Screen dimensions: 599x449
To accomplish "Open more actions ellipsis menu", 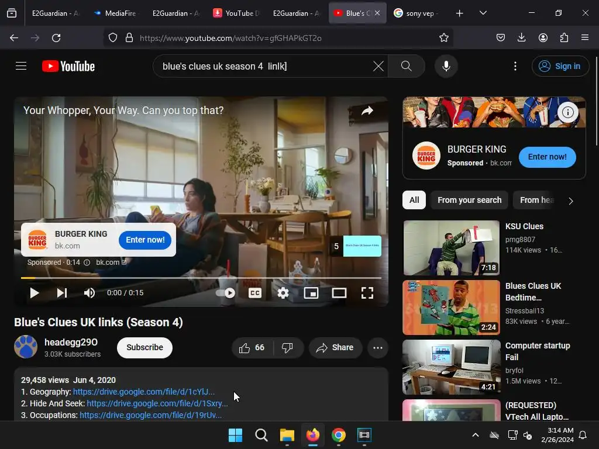I will [378, 347].
